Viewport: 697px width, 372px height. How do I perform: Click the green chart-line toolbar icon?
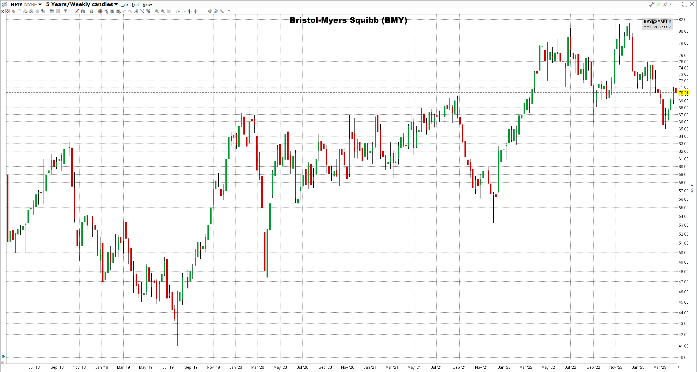tap(52, 11)
